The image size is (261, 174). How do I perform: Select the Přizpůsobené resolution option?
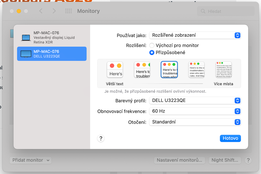[x=152, y=52]
